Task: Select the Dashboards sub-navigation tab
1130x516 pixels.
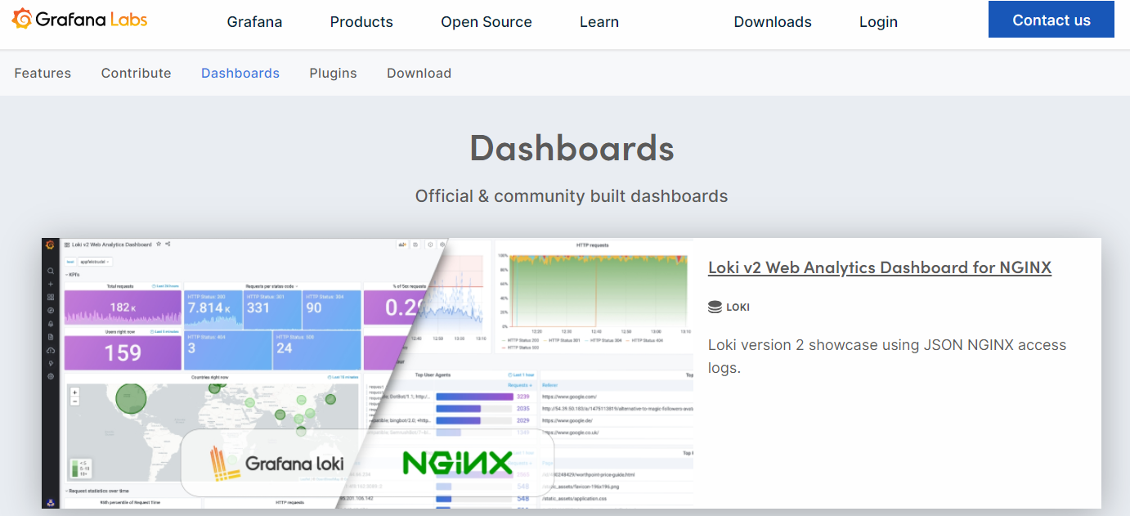Action: (x=240, y=73)
